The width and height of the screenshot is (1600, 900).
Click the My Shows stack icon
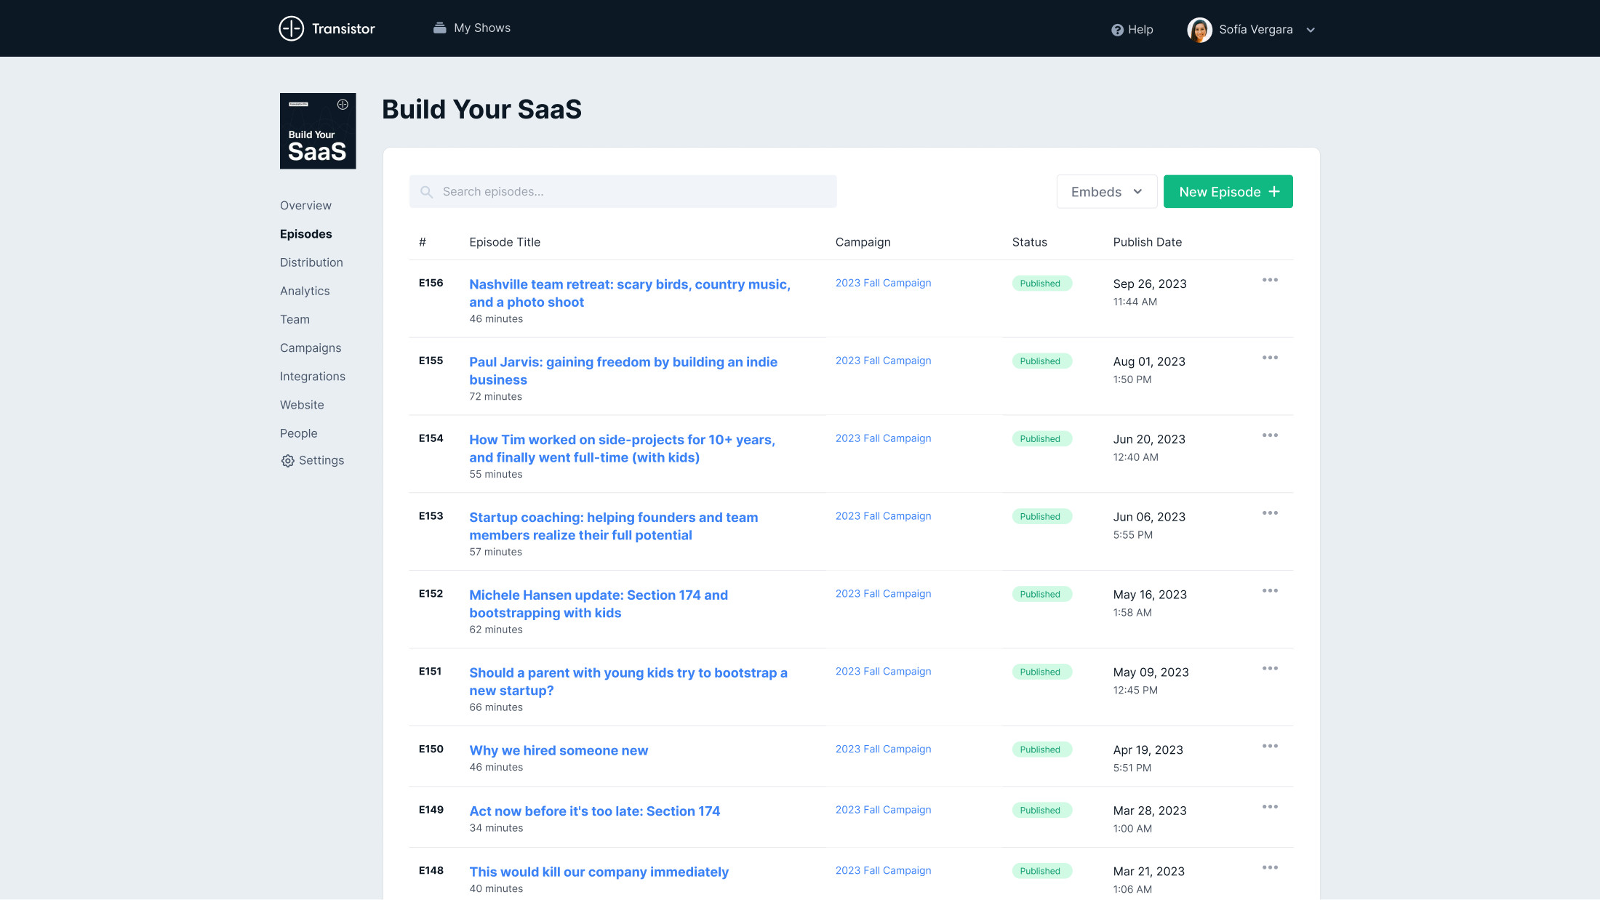pyautogui.click(x=439, y=28)
